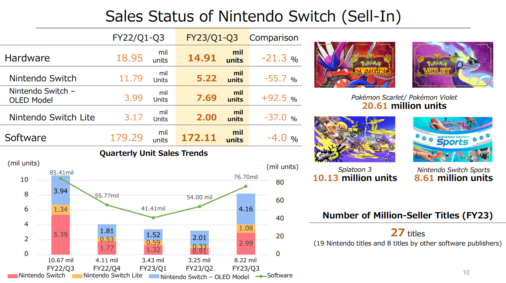
Task: Click the 41.41mil software line data point
Action: 153,218
